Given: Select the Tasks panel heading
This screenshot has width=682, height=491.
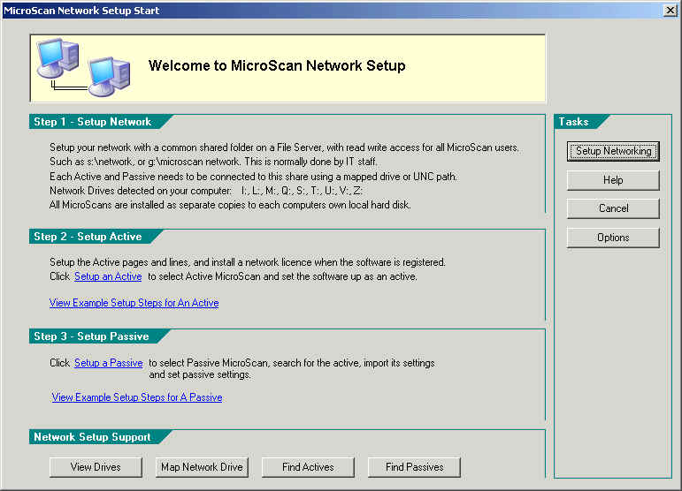Looking at the screenshot, I should (x=574, y=122).
